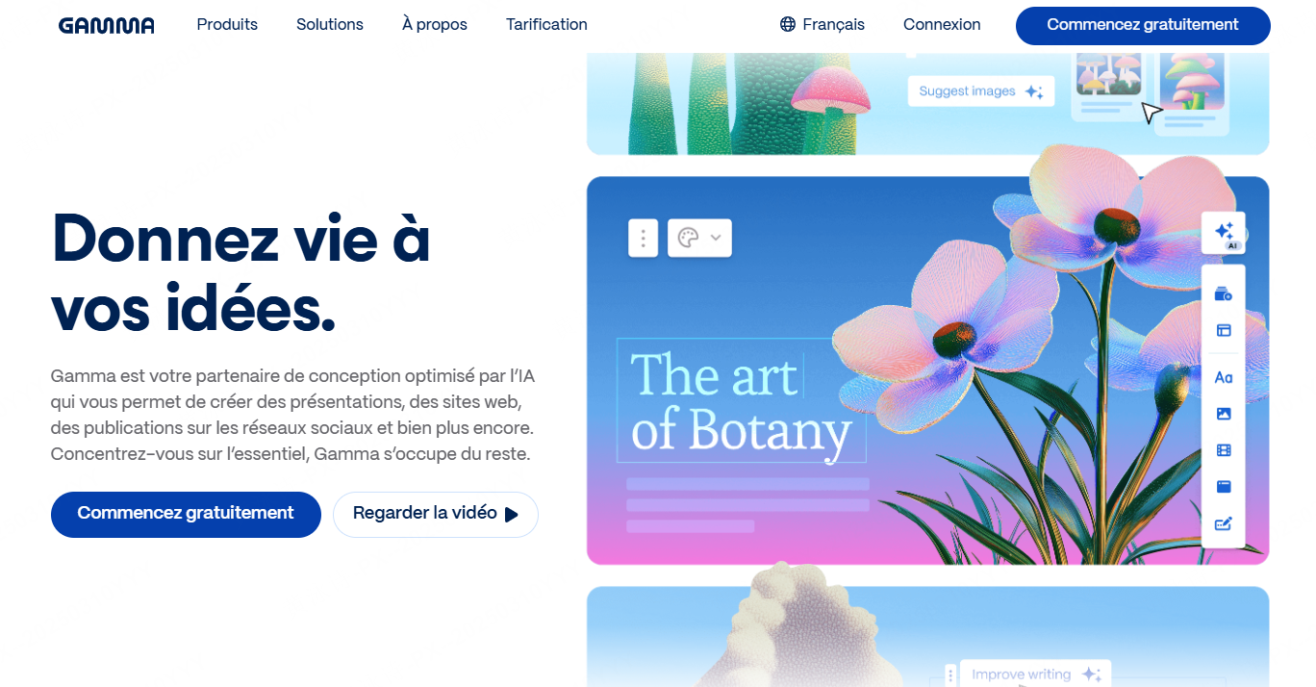Select the image insert icon in side toolbar
This screenshot has height=687, width=1316.
pyautogui.click(x=1224, y=414)
